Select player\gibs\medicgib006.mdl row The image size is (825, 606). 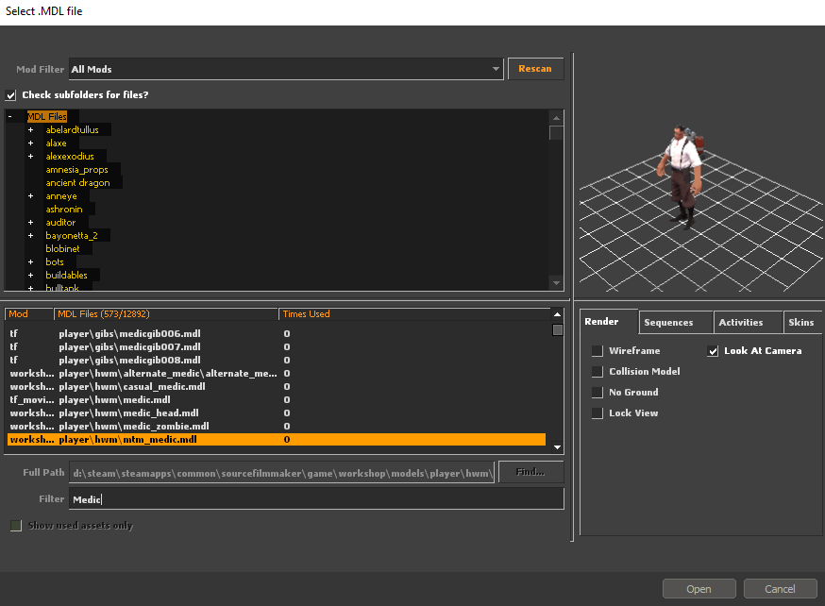277,333
